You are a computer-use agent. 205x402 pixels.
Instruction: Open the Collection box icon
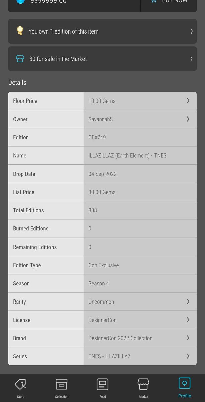(62, 384)
